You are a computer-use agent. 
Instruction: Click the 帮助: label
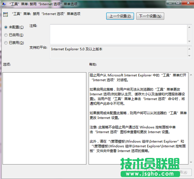93,64
